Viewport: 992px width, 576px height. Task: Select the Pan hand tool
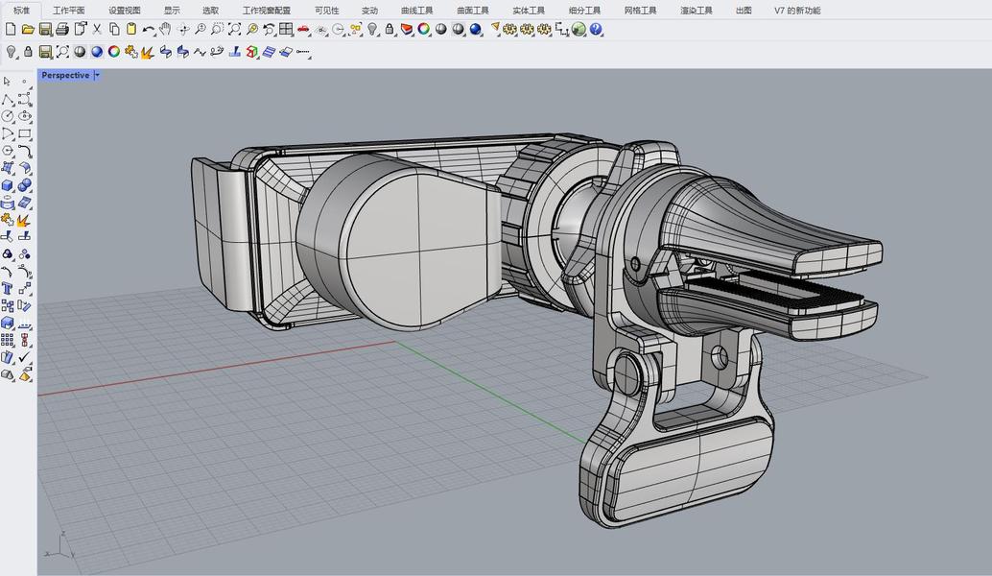point(166,30)
